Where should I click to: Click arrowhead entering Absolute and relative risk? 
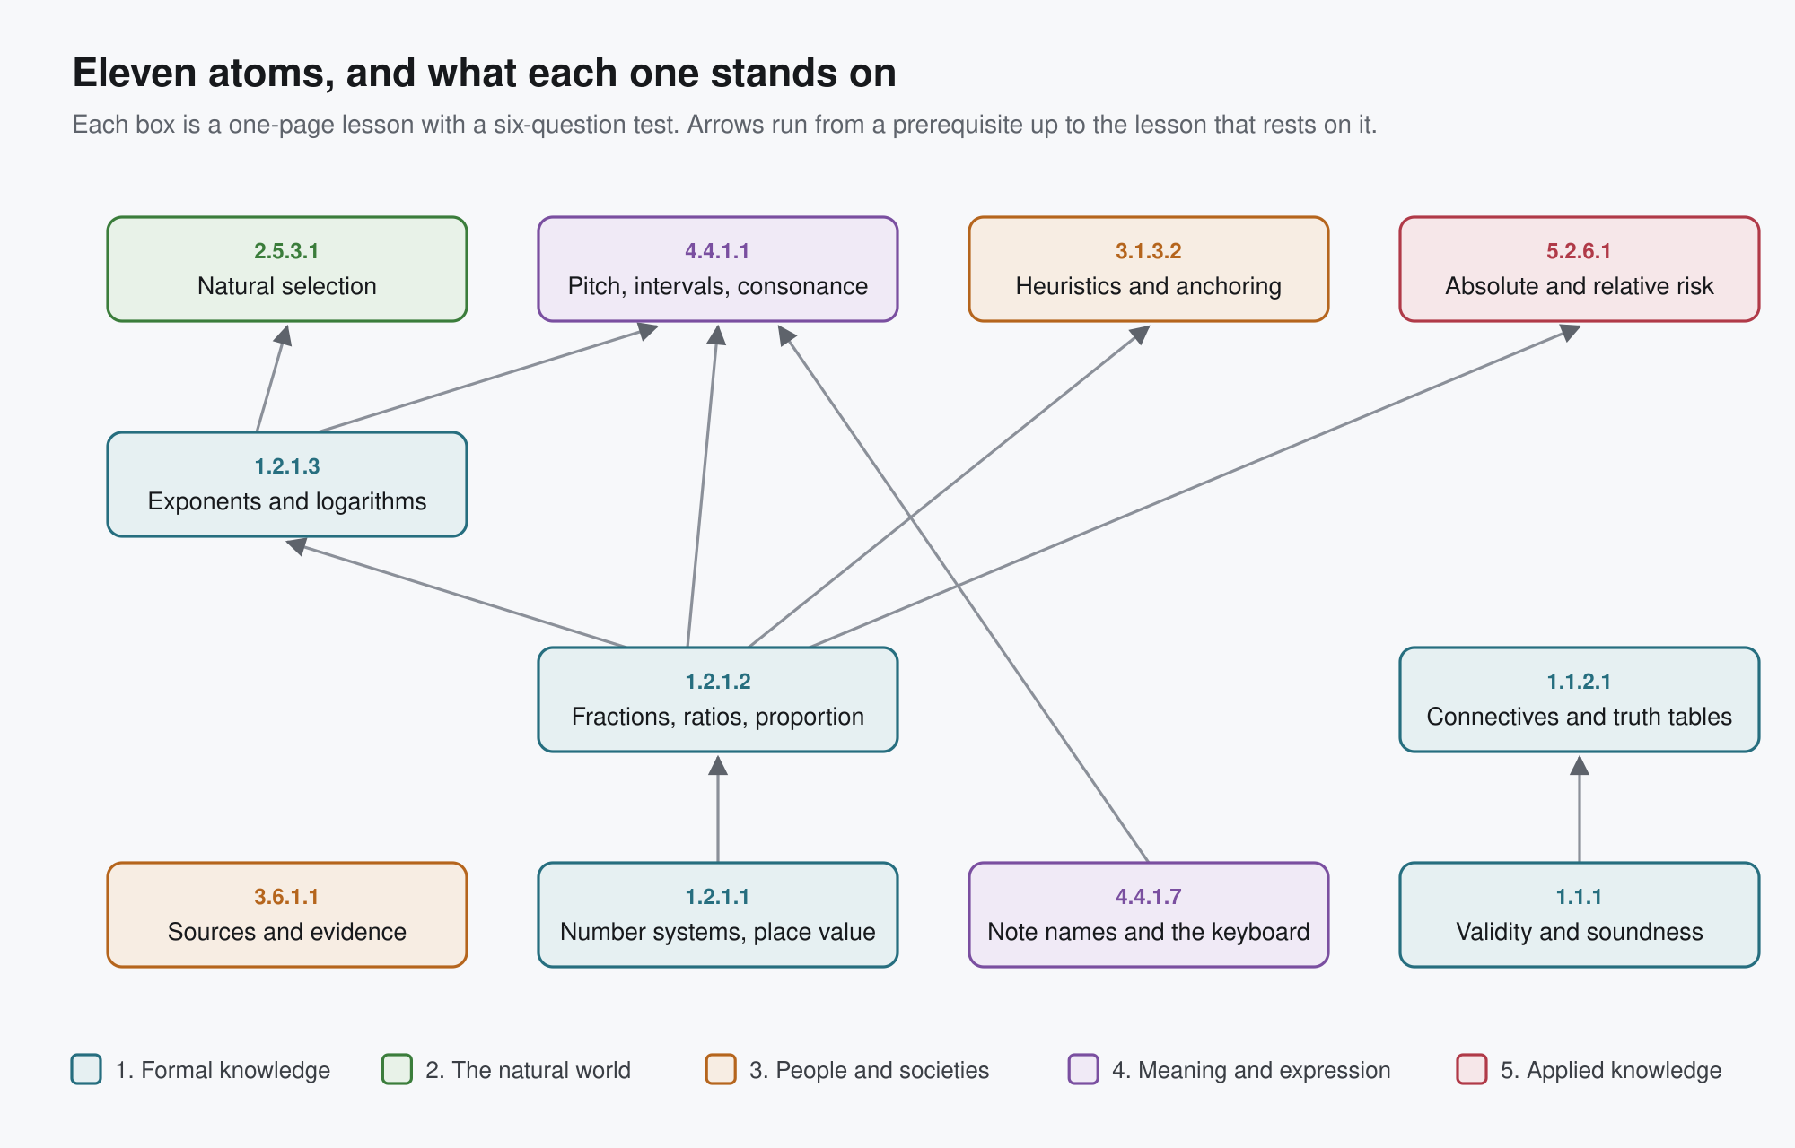pyautogui.click(x=1570, y=332)
